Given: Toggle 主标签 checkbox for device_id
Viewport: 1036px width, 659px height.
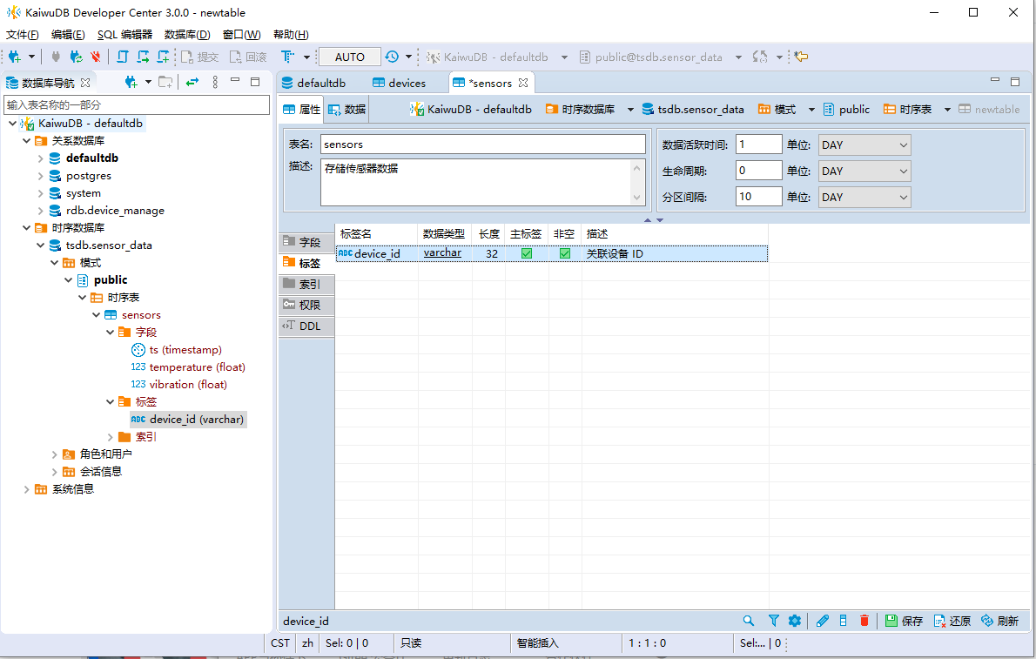Looking at the screenshot, I should pyautogui.click(x=527, y=253).
